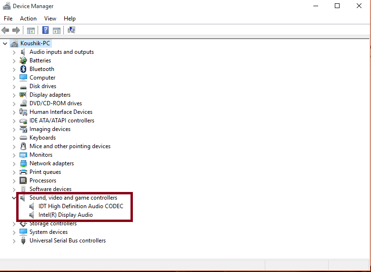Open the View menu
This screenshot has height=272, width=371.
coord(50,19)
